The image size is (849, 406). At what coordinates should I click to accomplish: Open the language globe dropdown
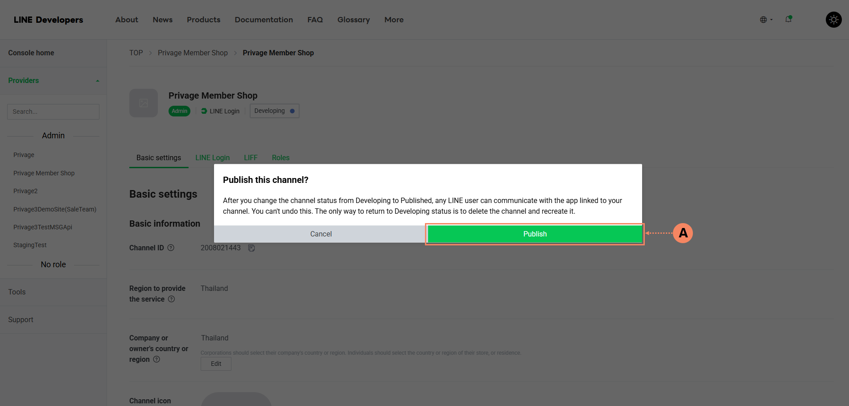click(766, 20)
